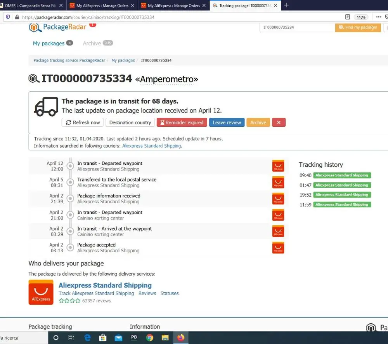Switch to OMERIL Campanello browser tab
Image resolution: width=388 pixels, height=344 pixels.
click(x=30, y=5)
